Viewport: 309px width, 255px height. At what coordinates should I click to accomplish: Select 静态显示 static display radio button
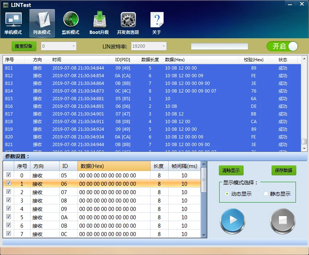tap(266, 194)
